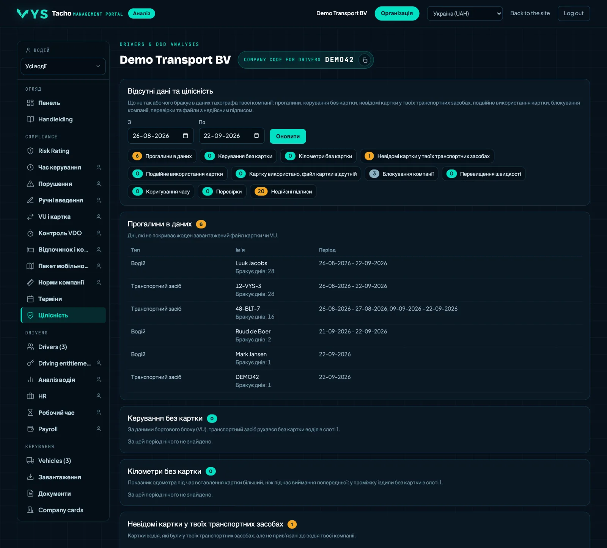The height and width of the screenshot is (548, 607).
Task: Click the Аналіз badge in the header
Action: coord(142,14)
